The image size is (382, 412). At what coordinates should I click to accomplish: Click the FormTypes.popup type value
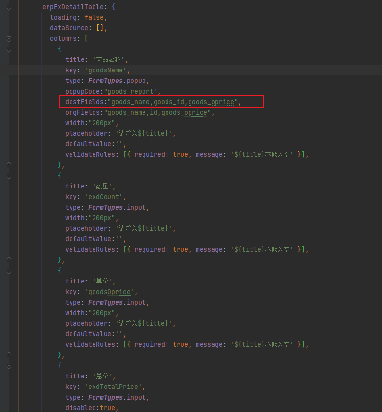(117, 81)
